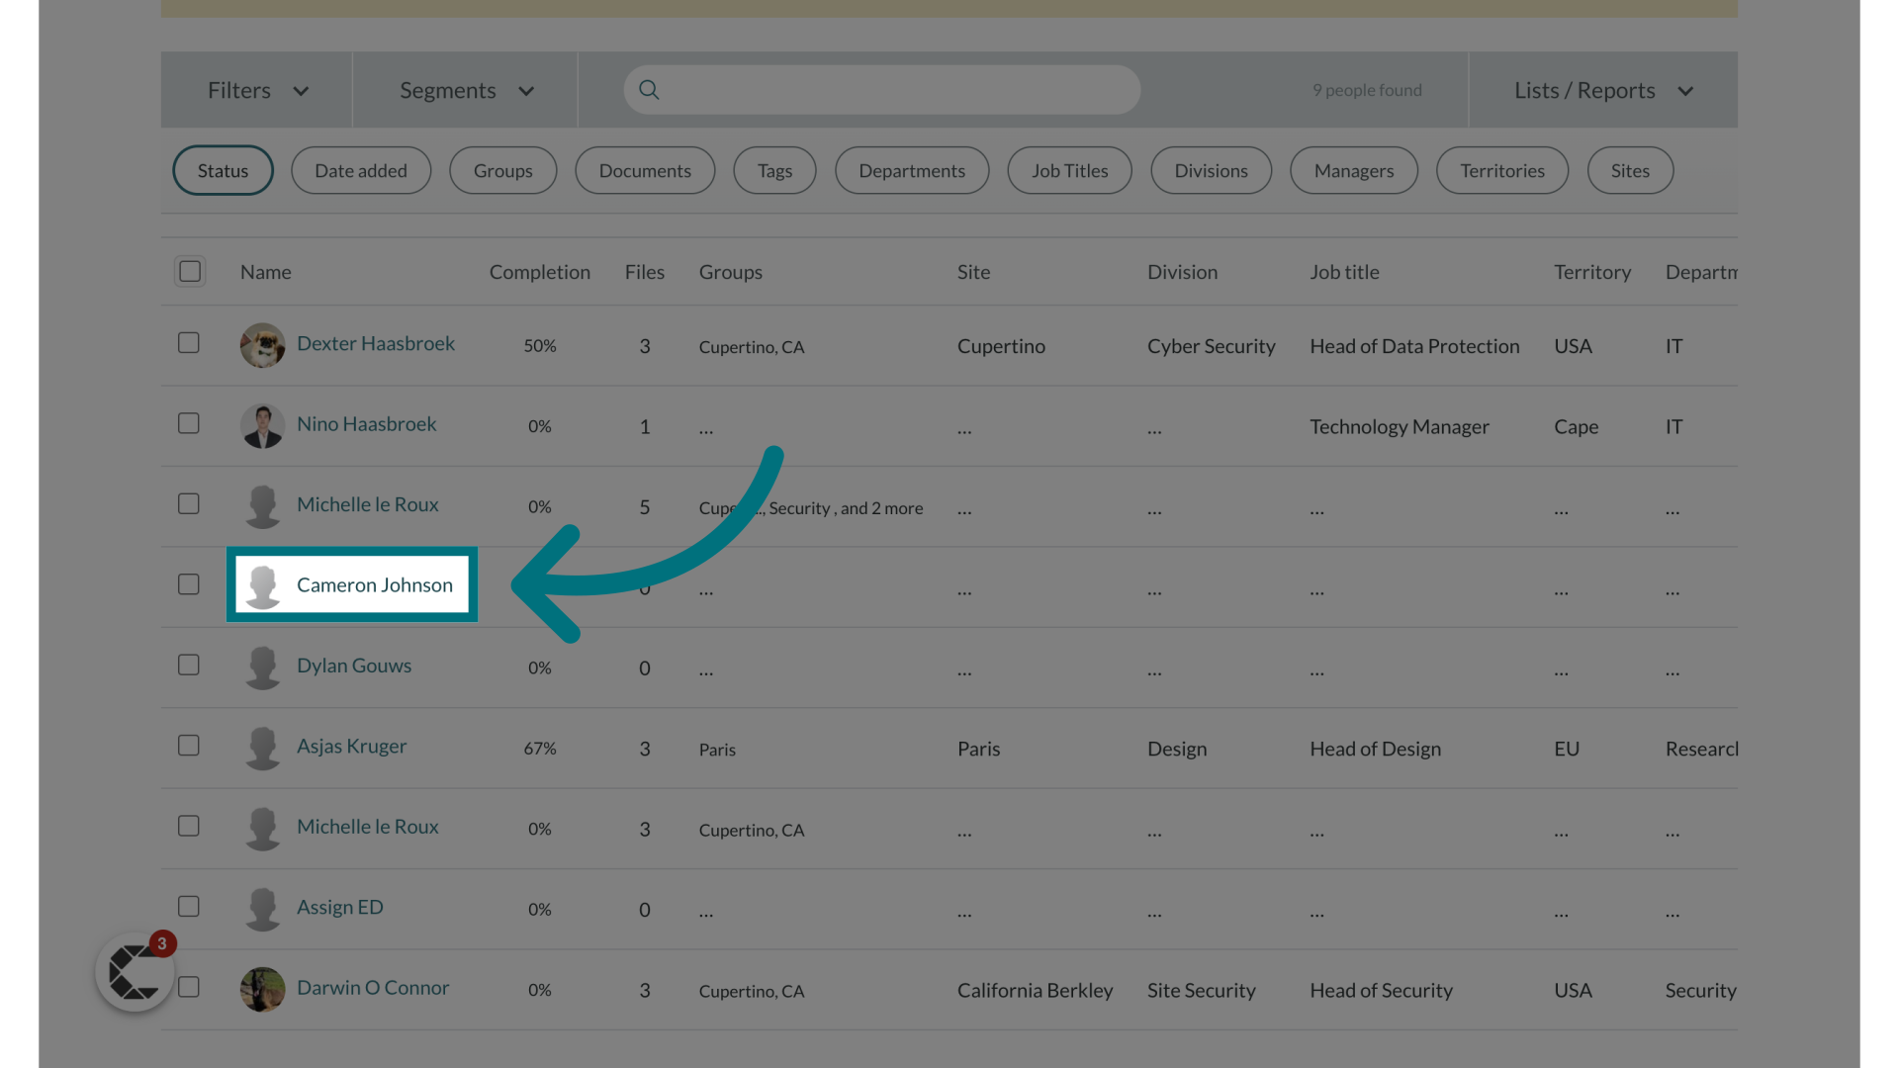Click the Managers filter icon
Image resolution: width=1899 pixels, height=1068 pixels.
pyautogui.click(x=1352, y=169)
